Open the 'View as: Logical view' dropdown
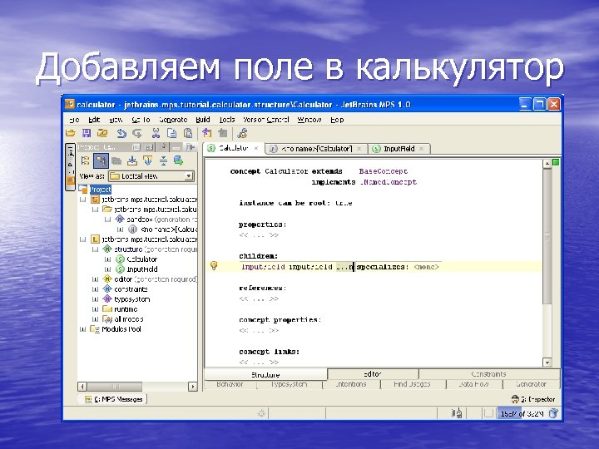 [x=151, y=176]
